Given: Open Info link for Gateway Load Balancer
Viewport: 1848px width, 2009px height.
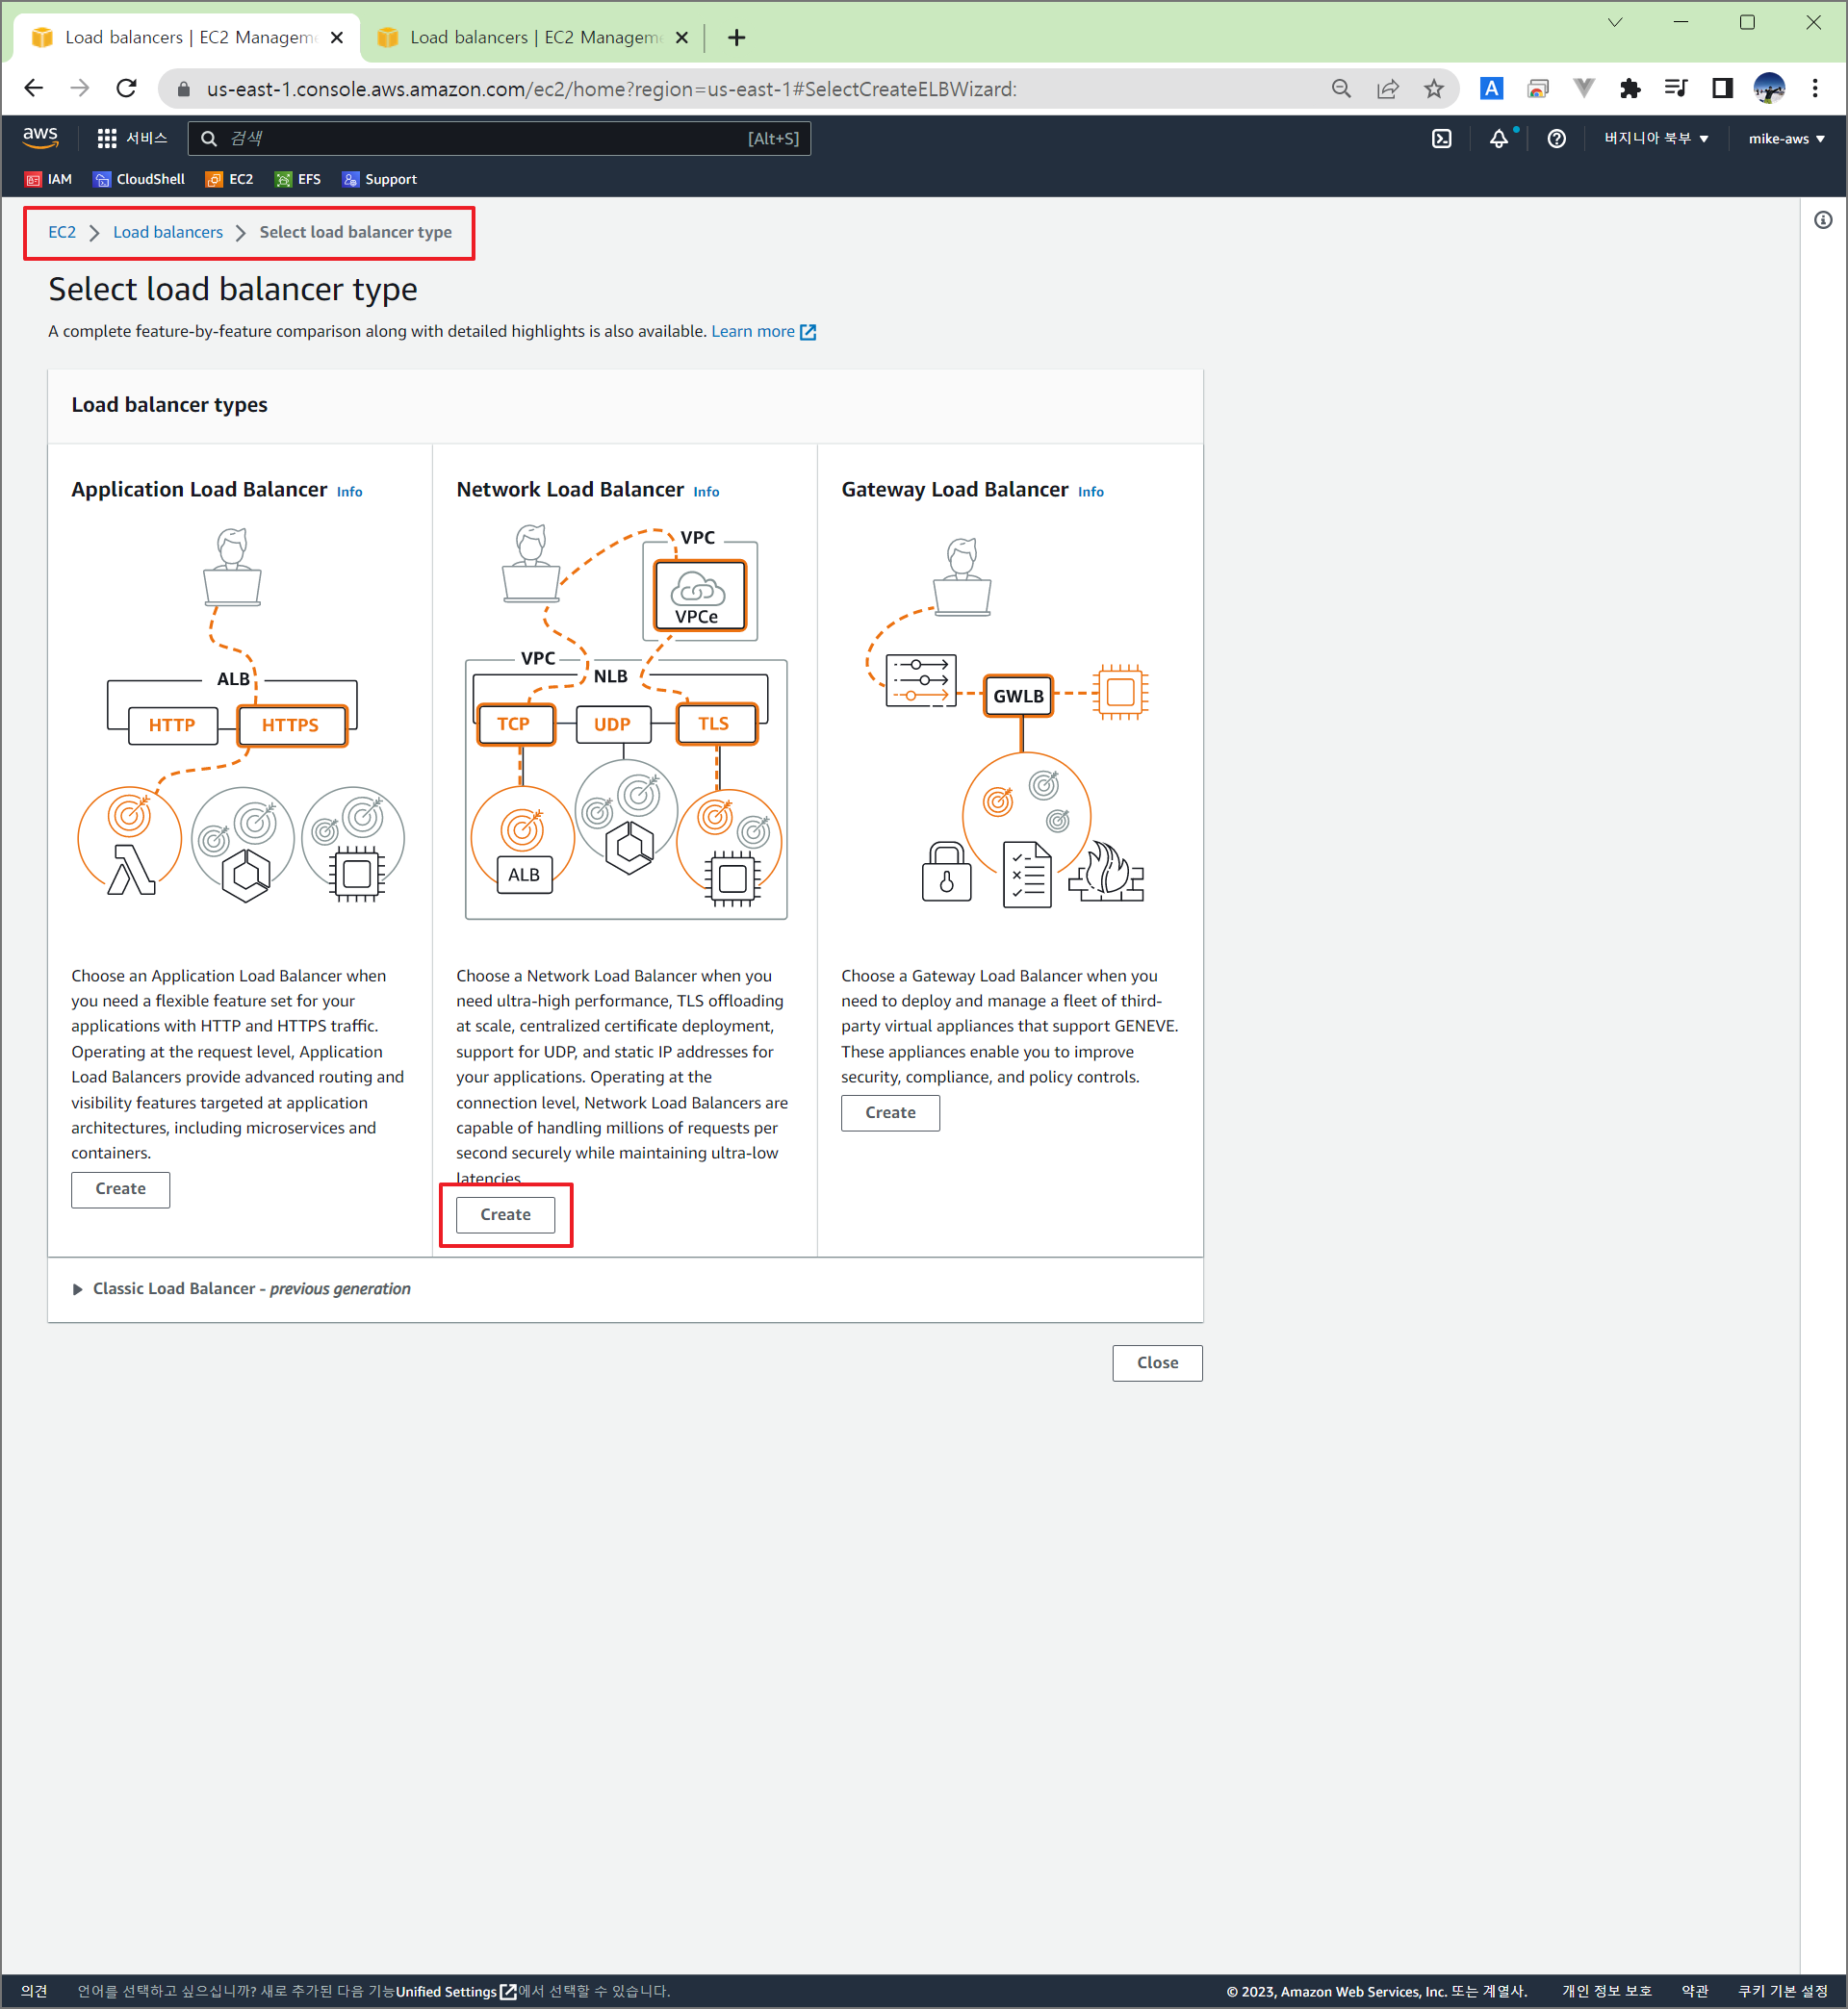Looking at the screenshot, I should (x=1091, y=492).
